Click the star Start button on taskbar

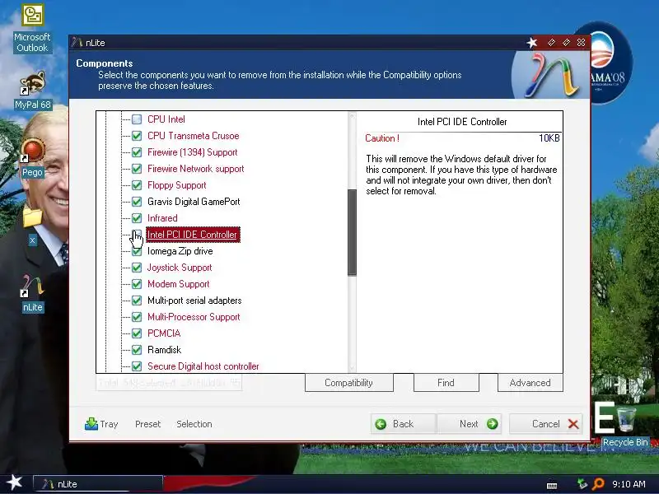coord(15,482)
